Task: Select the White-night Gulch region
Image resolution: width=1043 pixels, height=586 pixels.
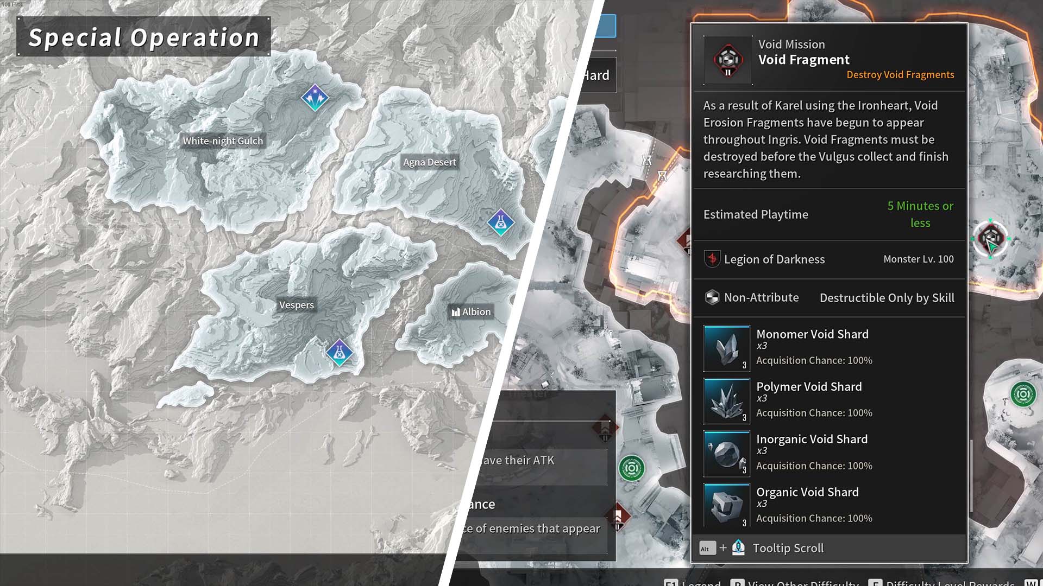Action: pos(222,140)
